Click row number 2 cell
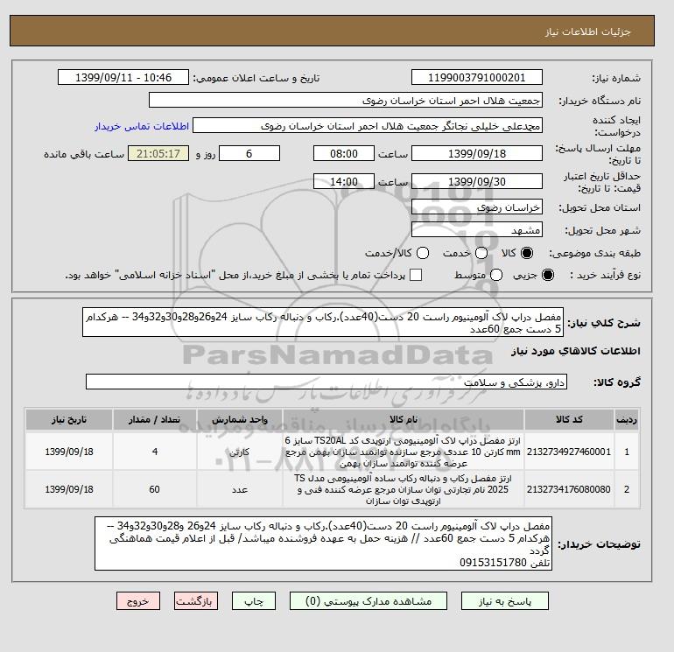 pos(627,489)
